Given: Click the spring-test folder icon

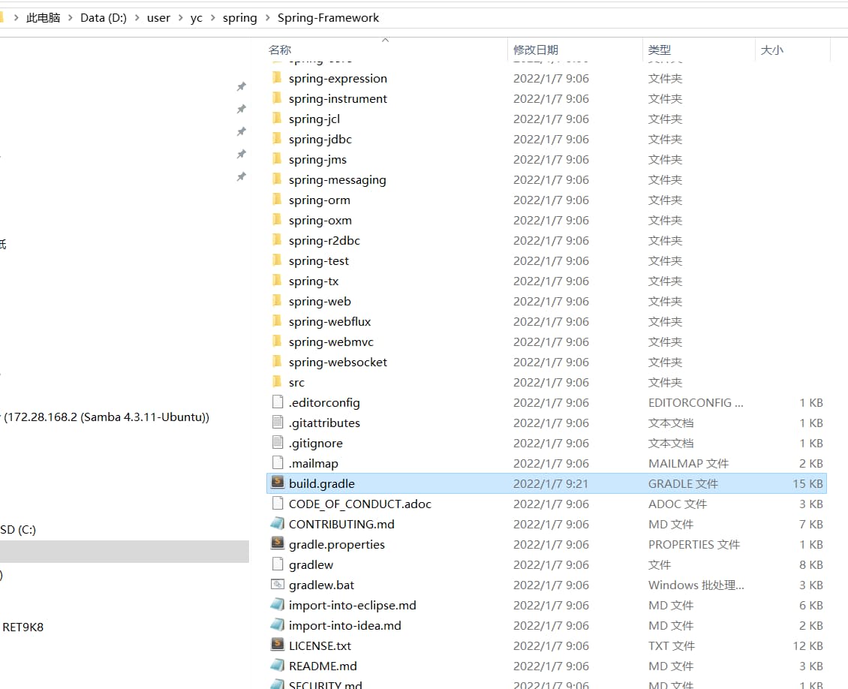Looking at the screenshot, I should 277,260.
